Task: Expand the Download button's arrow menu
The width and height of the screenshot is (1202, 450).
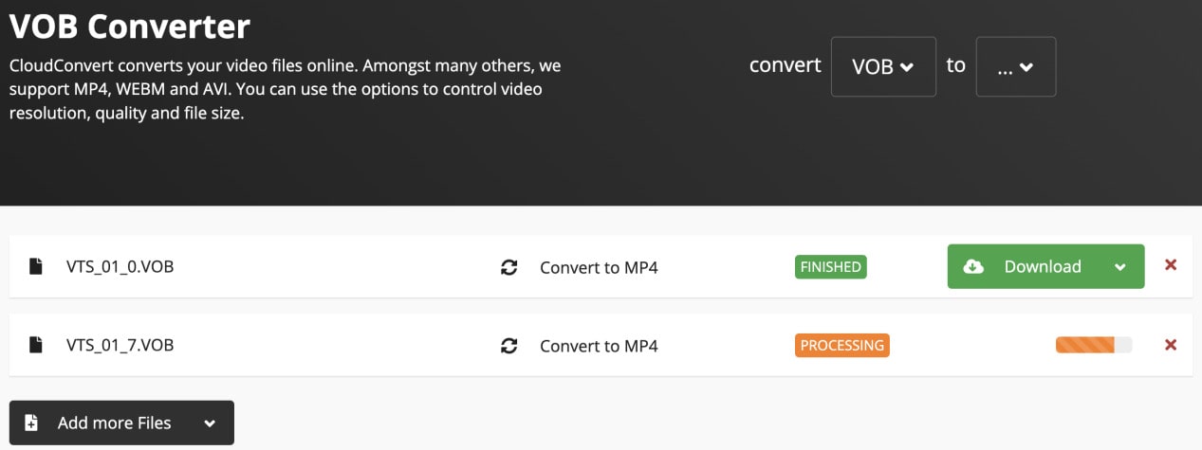Action: (1120, 267)
